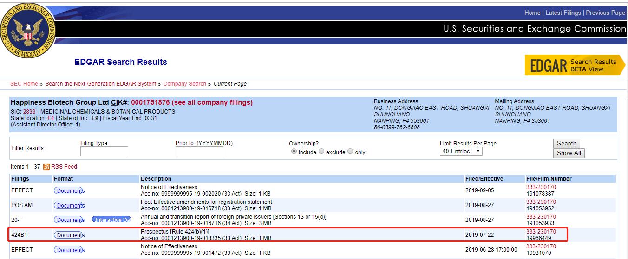Open Search the Next-Generation EDGAR System link
This screenshot has width=628, height=259.
pyautogui.click(x=101, y=84)
